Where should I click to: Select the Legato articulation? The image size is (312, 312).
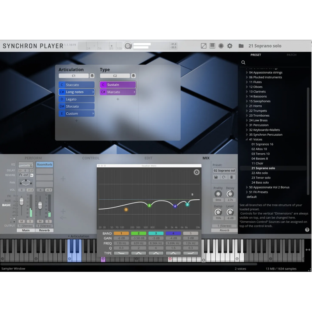point(76,99)
